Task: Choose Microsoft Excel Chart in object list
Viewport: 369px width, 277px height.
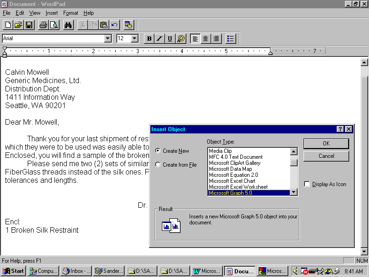Action: coord(232,181)
